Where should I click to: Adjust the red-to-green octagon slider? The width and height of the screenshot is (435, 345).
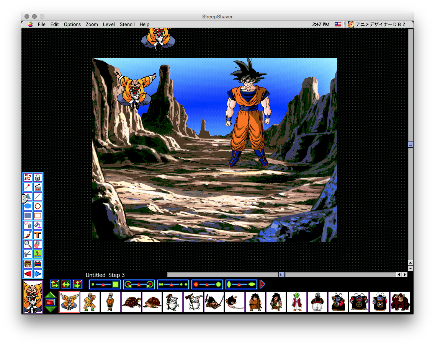[207, 285]
